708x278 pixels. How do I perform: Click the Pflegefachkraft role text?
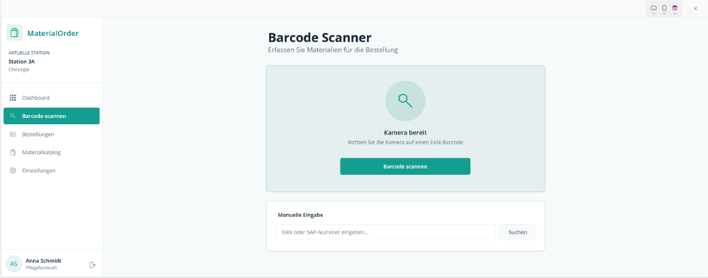click(41, 267)
